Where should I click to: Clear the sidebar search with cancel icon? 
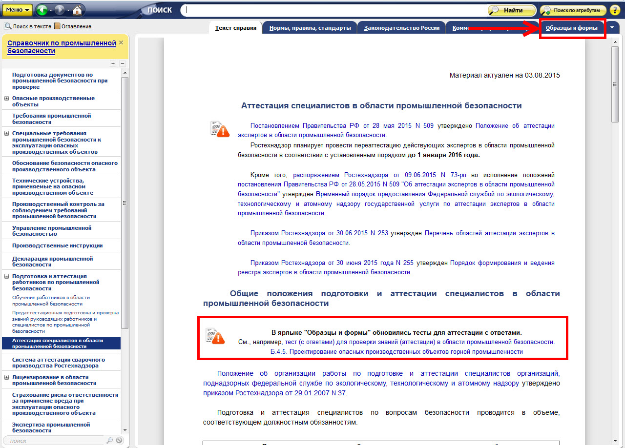[119, 441]
